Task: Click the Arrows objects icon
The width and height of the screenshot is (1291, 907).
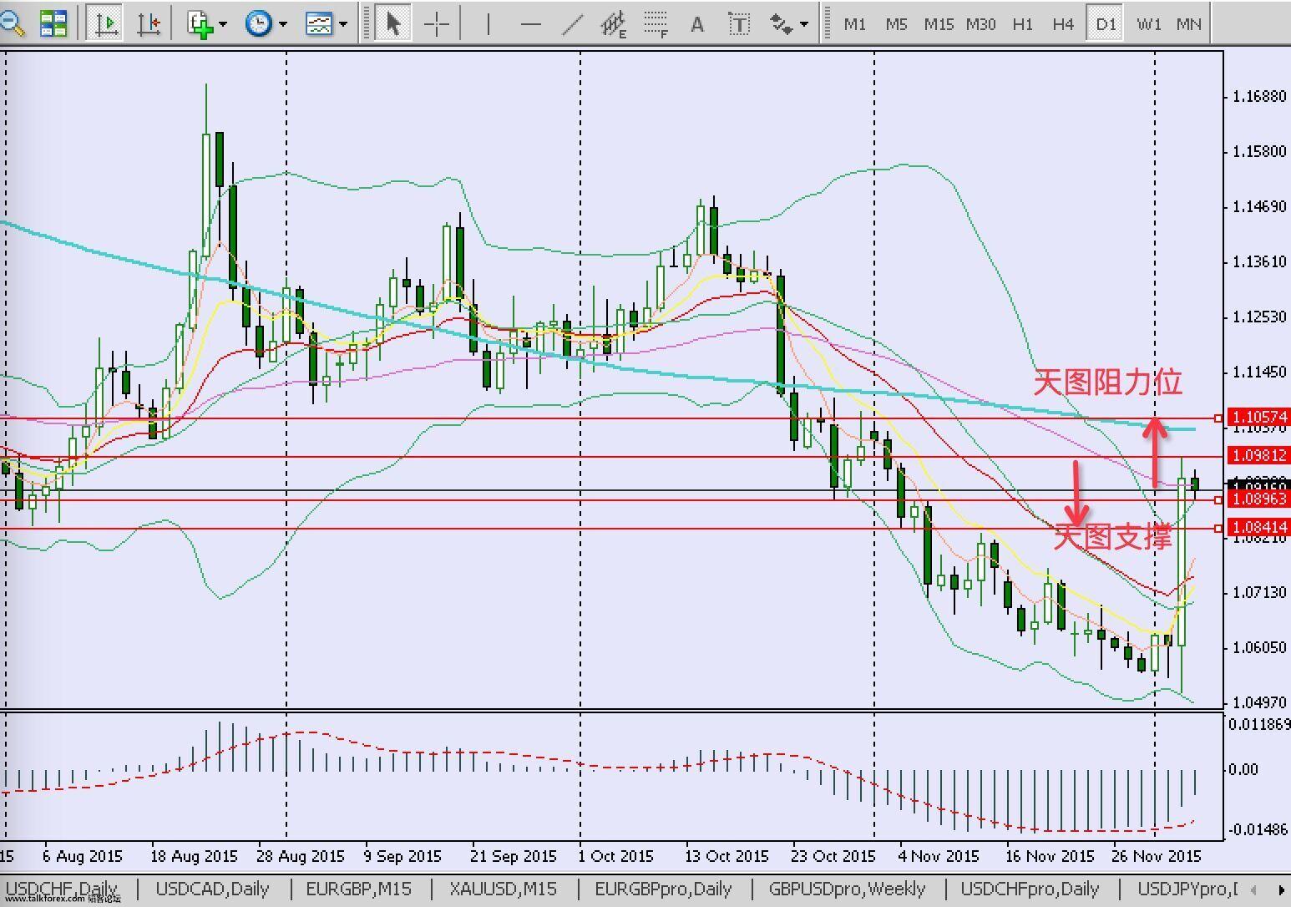Action: click(x=781, y=23)
